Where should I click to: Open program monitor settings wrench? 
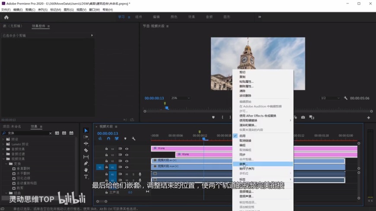(346, 98)
